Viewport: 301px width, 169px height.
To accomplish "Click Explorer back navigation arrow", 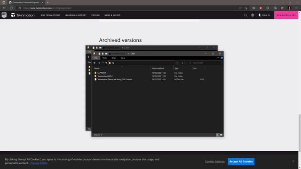I will coord(95,63).
